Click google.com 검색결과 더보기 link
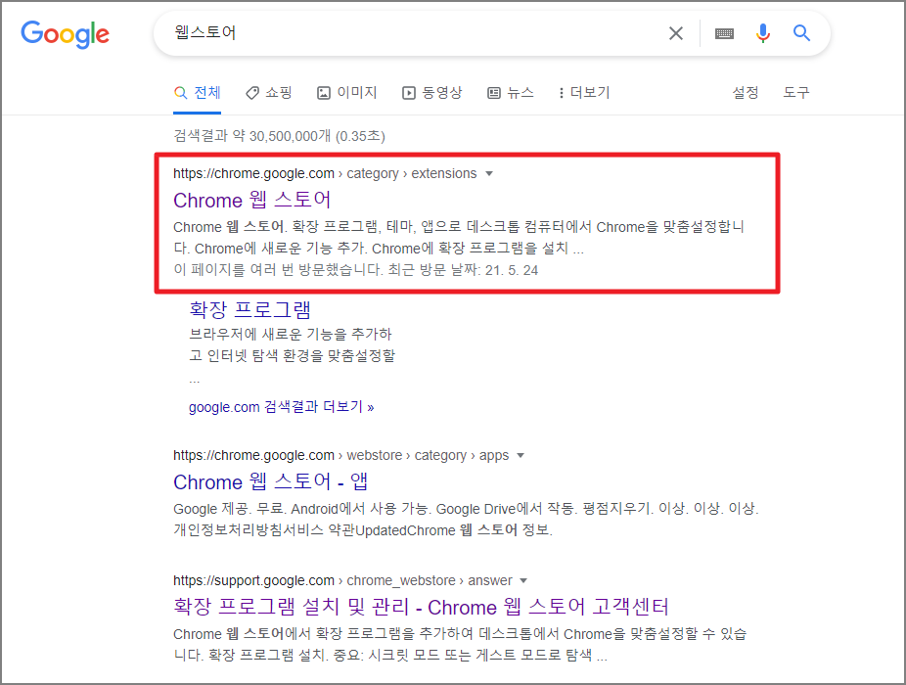 [x=282, y=407]
